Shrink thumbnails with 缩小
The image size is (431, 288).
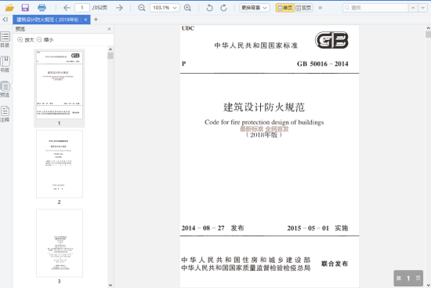pyautogui.click(x=45, y=40)
